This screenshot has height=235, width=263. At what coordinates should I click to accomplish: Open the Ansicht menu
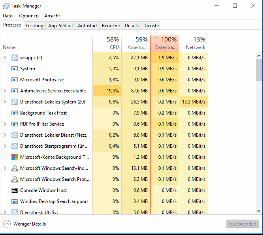pyautogui.click(x=52, y=16)
